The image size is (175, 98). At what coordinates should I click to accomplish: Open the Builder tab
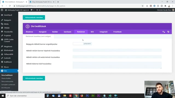(55, 32)
